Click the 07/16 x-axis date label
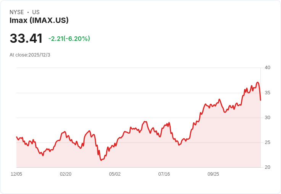Image resolution: width=281 pixels, height=194 pixels. tap(164, 174)
